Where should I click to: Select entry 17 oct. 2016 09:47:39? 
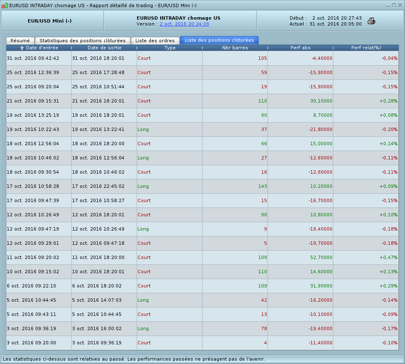tap(33, 200)
